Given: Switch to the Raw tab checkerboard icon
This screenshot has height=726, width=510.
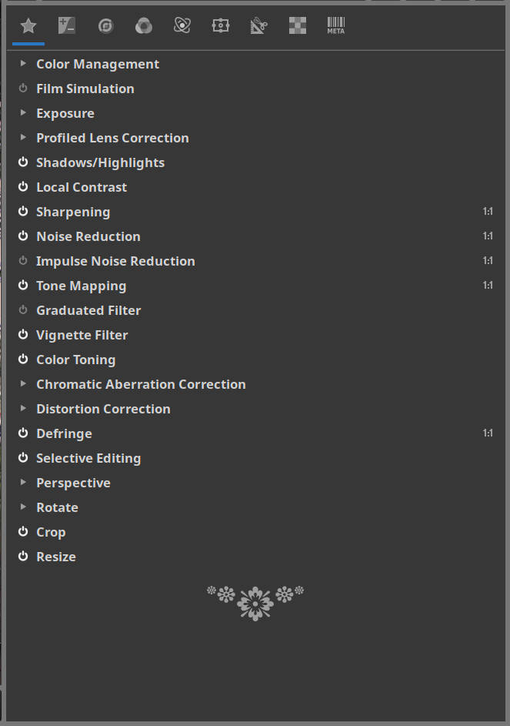Looking at the screenshot, I should (298, 26).
